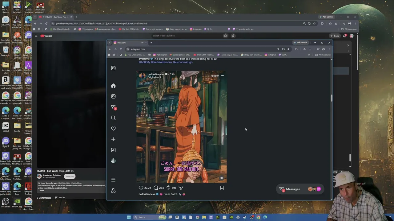Start YouTube voice search microphone
The image size is (394, 221).
(x=233, y=36)
